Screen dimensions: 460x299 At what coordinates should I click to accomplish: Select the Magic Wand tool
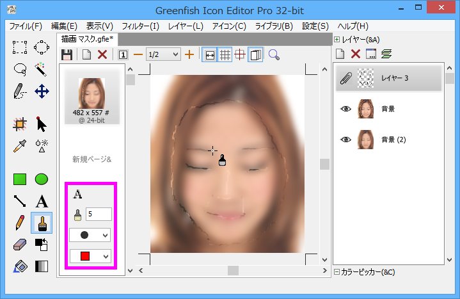[x=42, y=69]
